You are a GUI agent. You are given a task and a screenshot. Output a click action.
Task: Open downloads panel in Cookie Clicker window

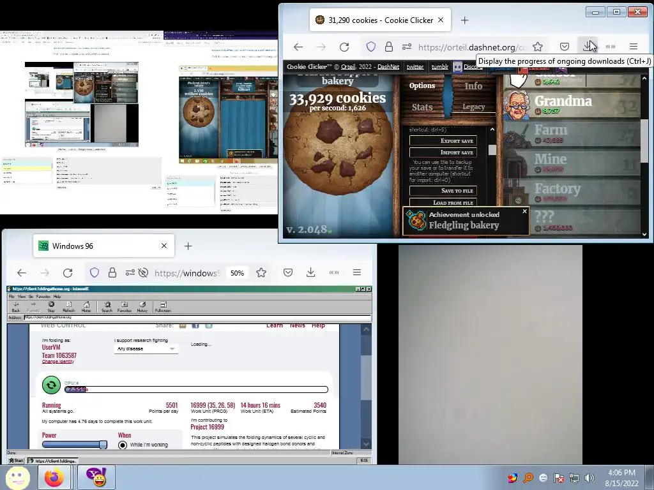click(588, 46)
